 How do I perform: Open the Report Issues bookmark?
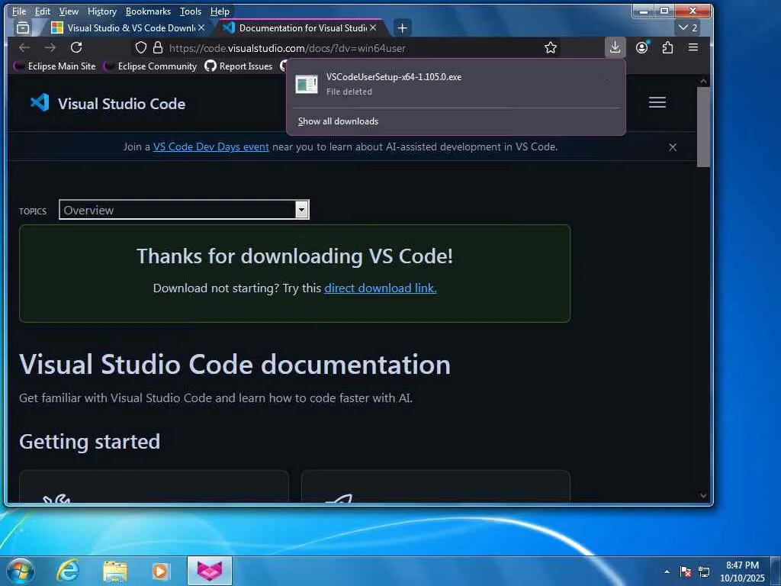239,66
